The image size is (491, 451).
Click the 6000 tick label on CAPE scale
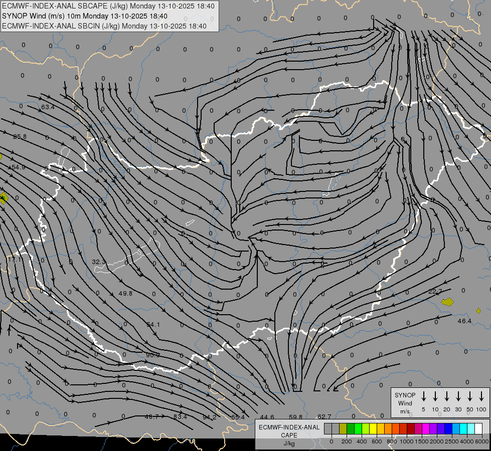click(481, 441)
